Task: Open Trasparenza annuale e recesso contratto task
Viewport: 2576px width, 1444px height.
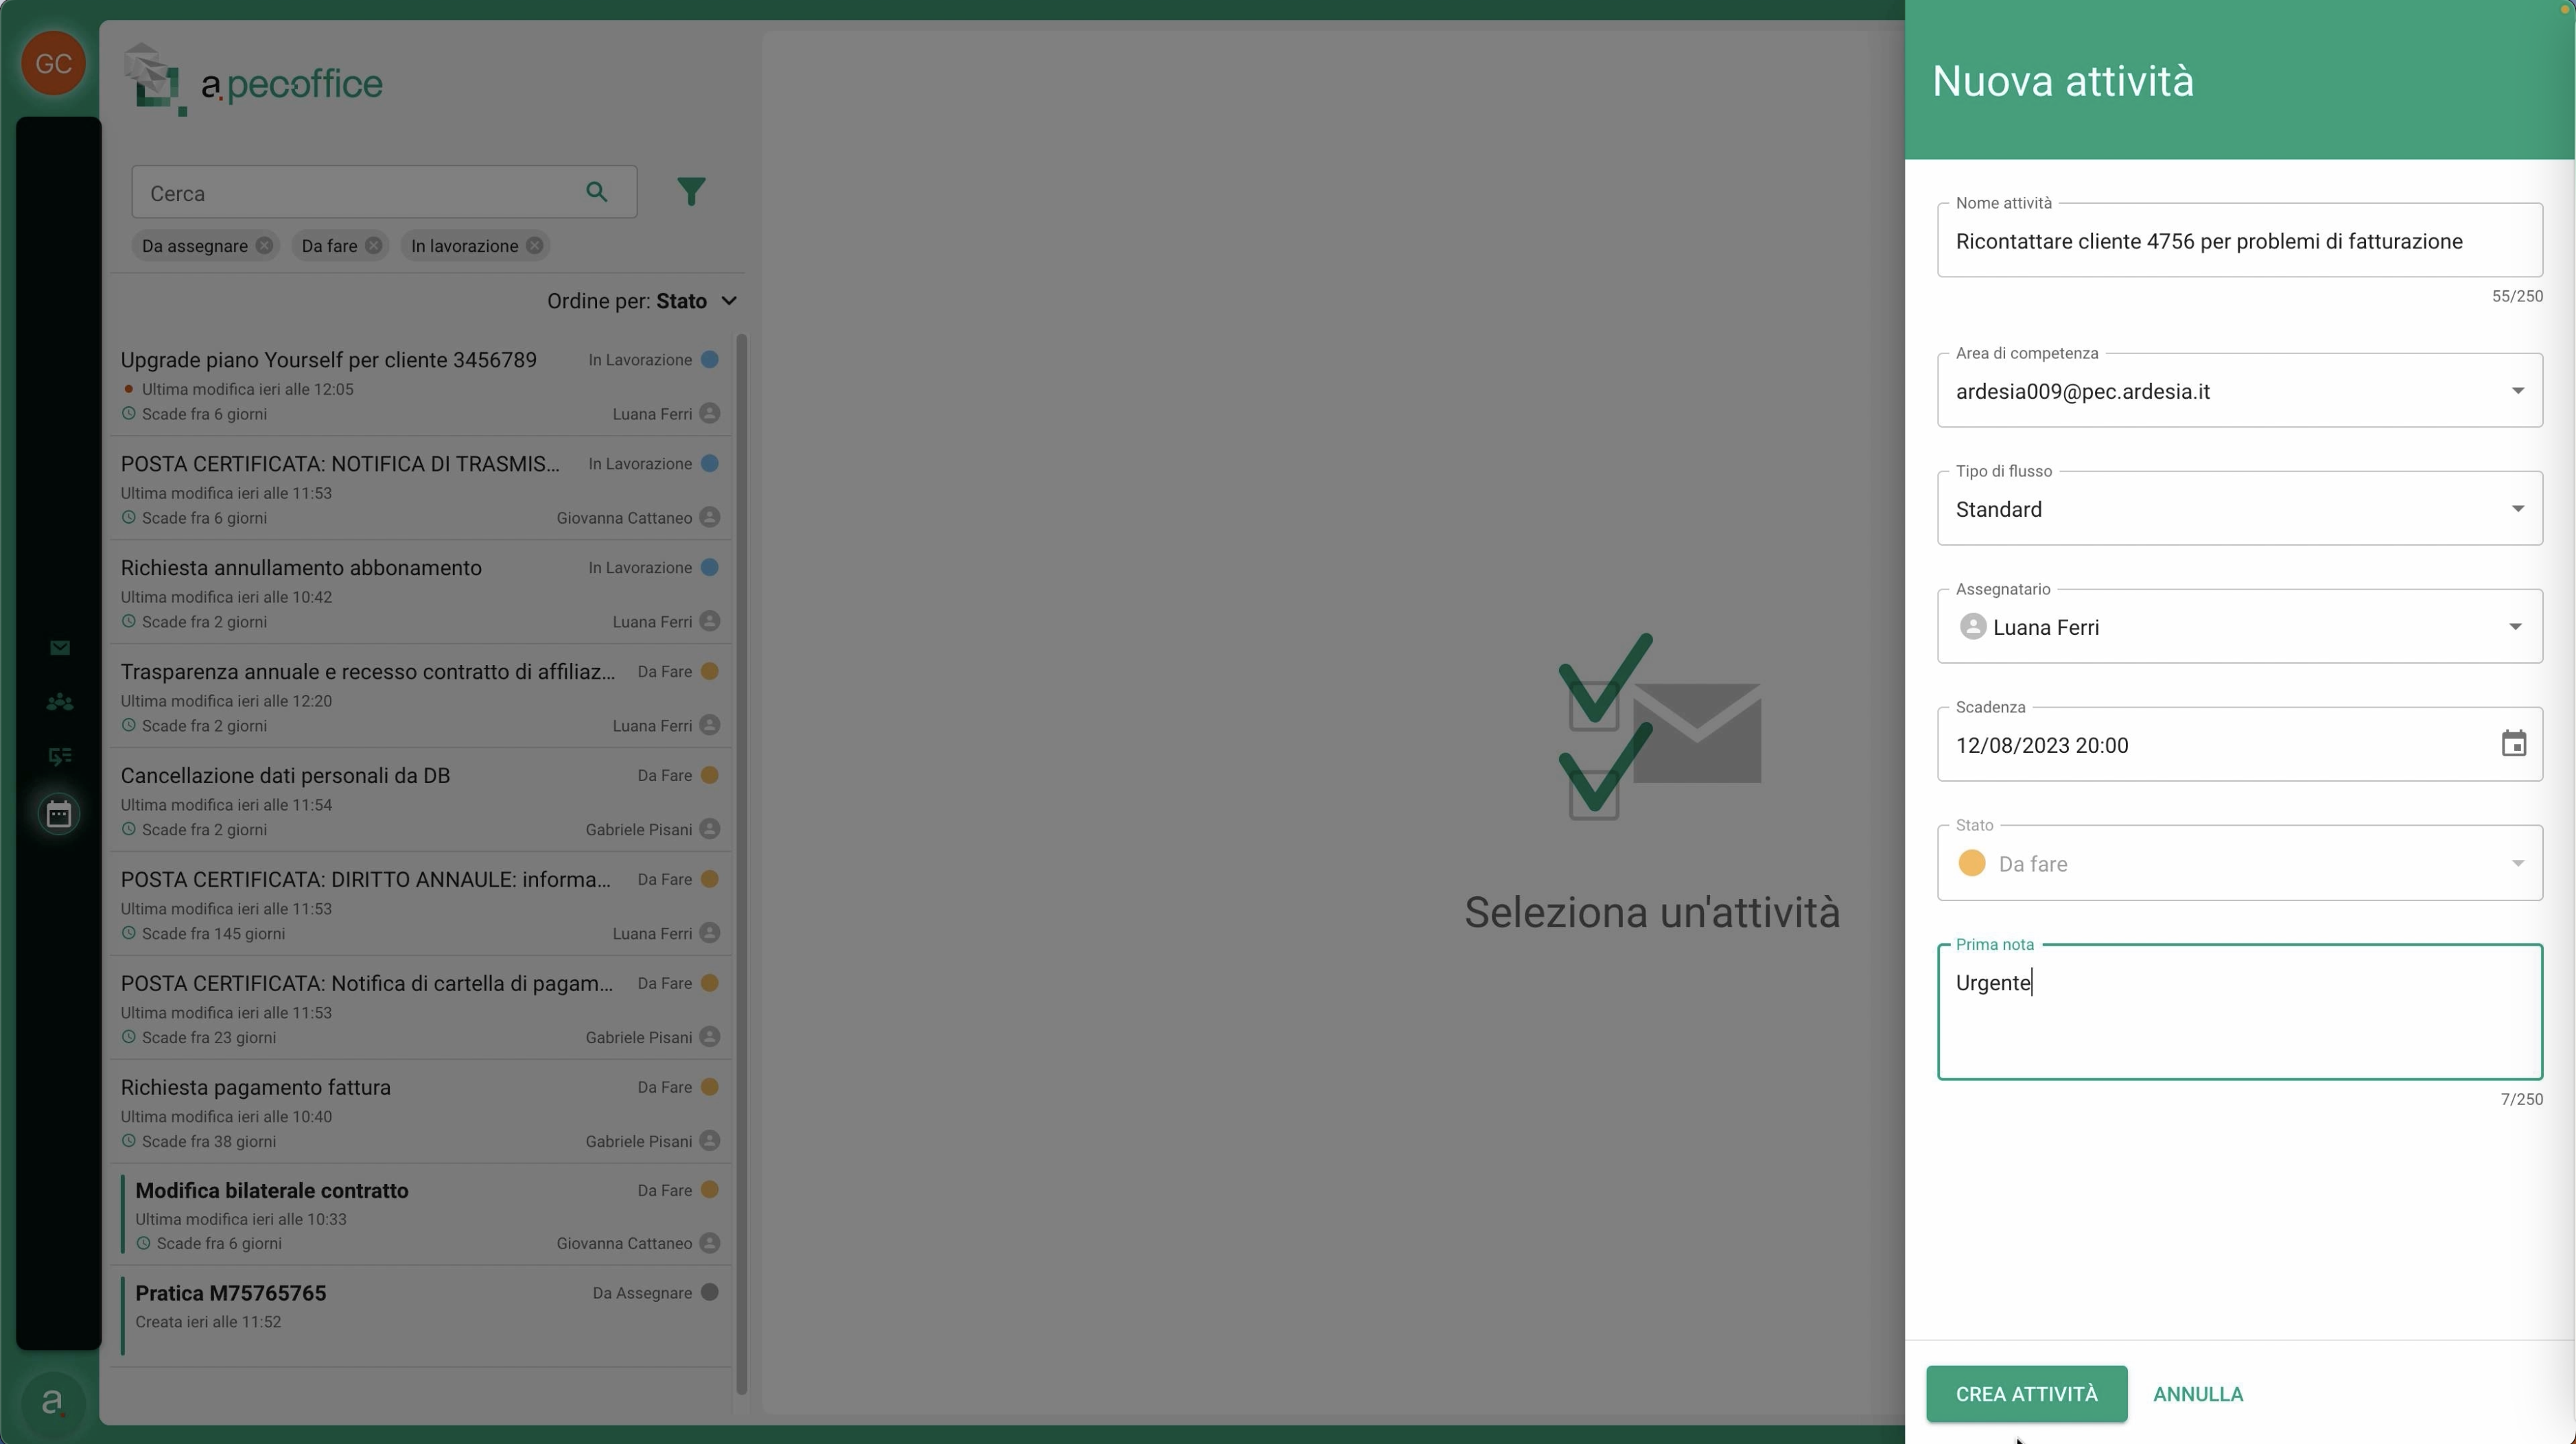Action: coord(420,697)
